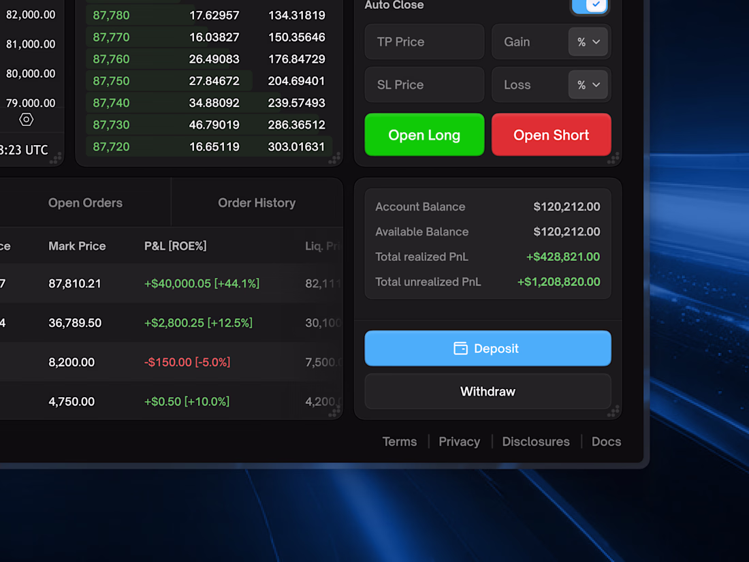The height and width of the screenshot is (562, 749).
Task: Click the +$2,800.25 [+12.5%] P&L value
Action: tap(198, 323)
